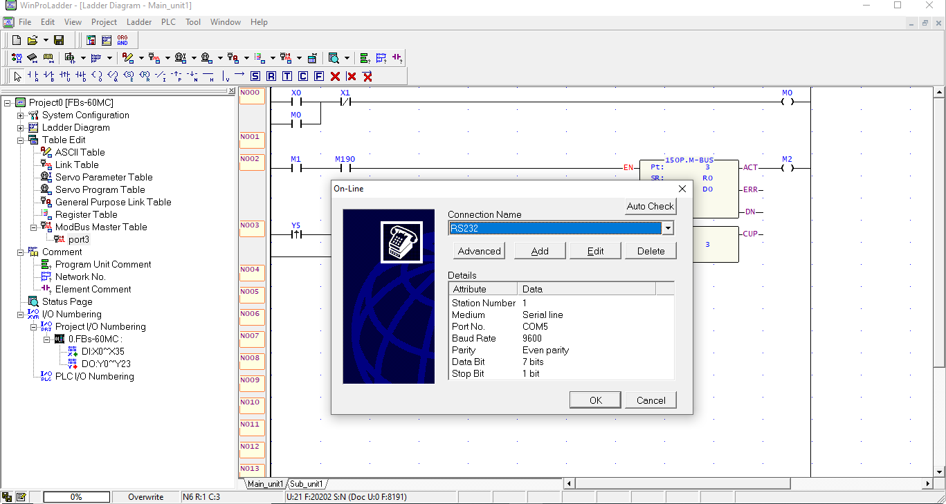
Task: Click the boxed F function icon
Action: (x=319, y=76)
